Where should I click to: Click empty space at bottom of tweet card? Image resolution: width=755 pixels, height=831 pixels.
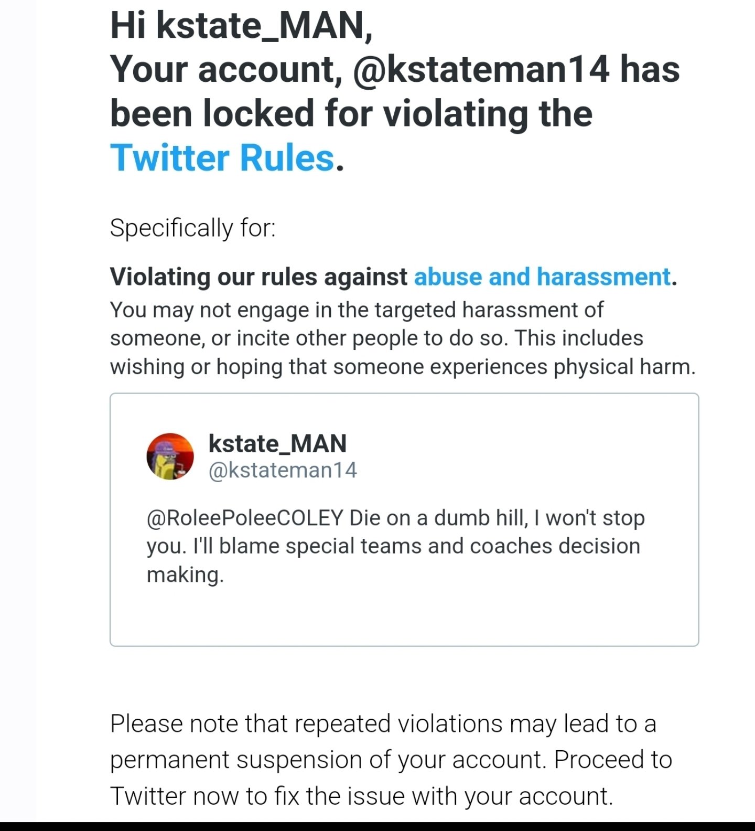[x=404, y=619]
